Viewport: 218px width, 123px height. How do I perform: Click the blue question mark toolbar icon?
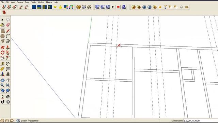[150, 7]
